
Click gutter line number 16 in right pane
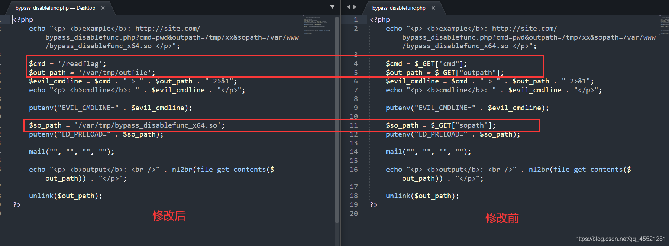[353, 170]
